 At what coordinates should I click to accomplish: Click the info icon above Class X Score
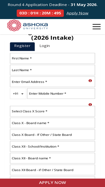point(90,105)
